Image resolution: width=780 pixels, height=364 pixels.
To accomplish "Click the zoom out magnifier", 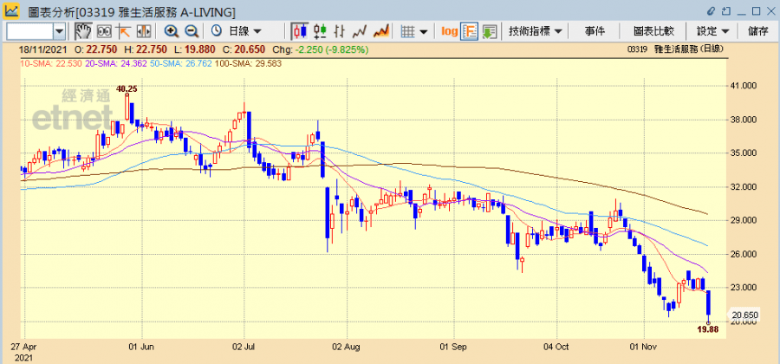I will tap(191, 31).
